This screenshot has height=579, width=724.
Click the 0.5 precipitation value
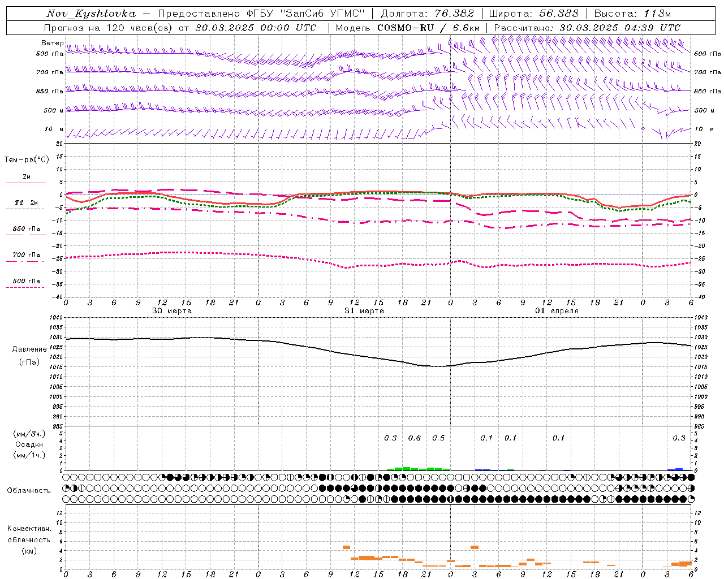coord(438,438)
